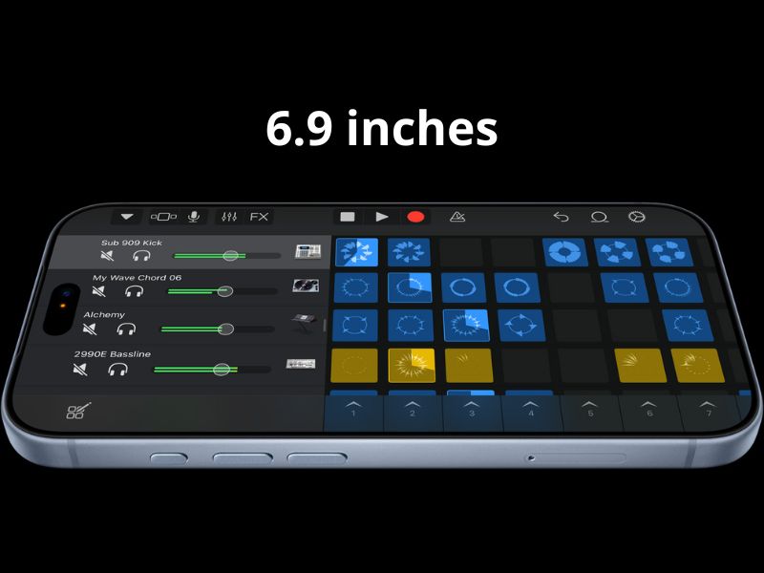Tap the microphone icon in toolbar
The width and height of the screenshot is (764, 573).
coord(194,217)
